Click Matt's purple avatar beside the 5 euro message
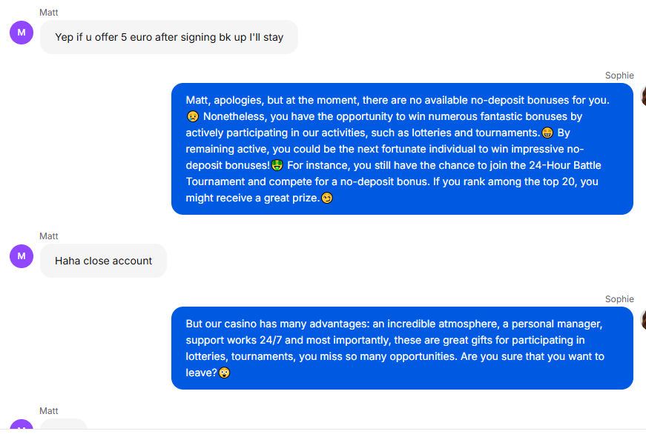 tap(22, 33)
